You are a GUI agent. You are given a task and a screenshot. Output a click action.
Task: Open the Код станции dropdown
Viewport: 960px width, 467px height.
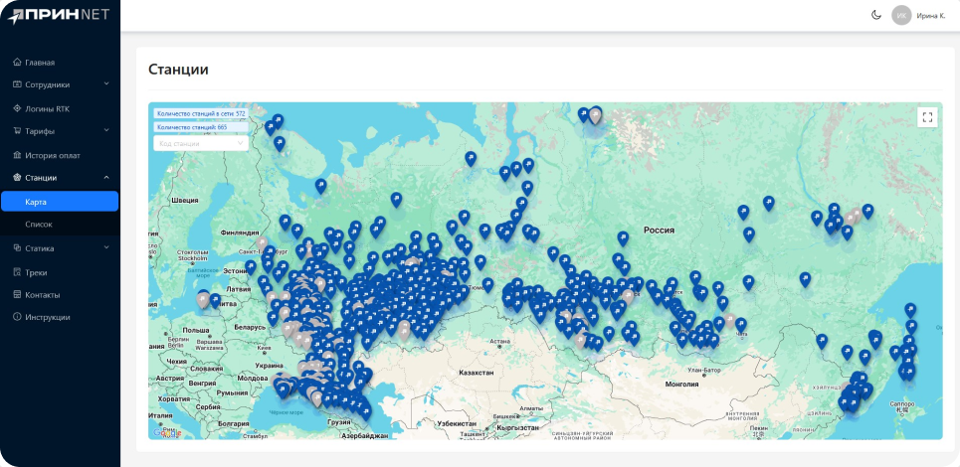[x=200, y=144]
